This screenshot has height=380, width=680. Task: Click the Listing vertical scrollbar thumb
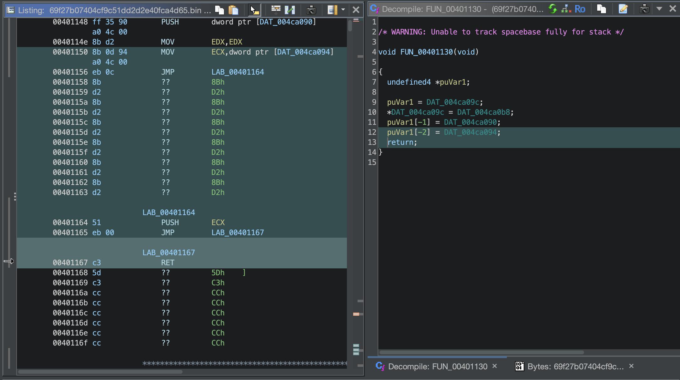point(350,25)
